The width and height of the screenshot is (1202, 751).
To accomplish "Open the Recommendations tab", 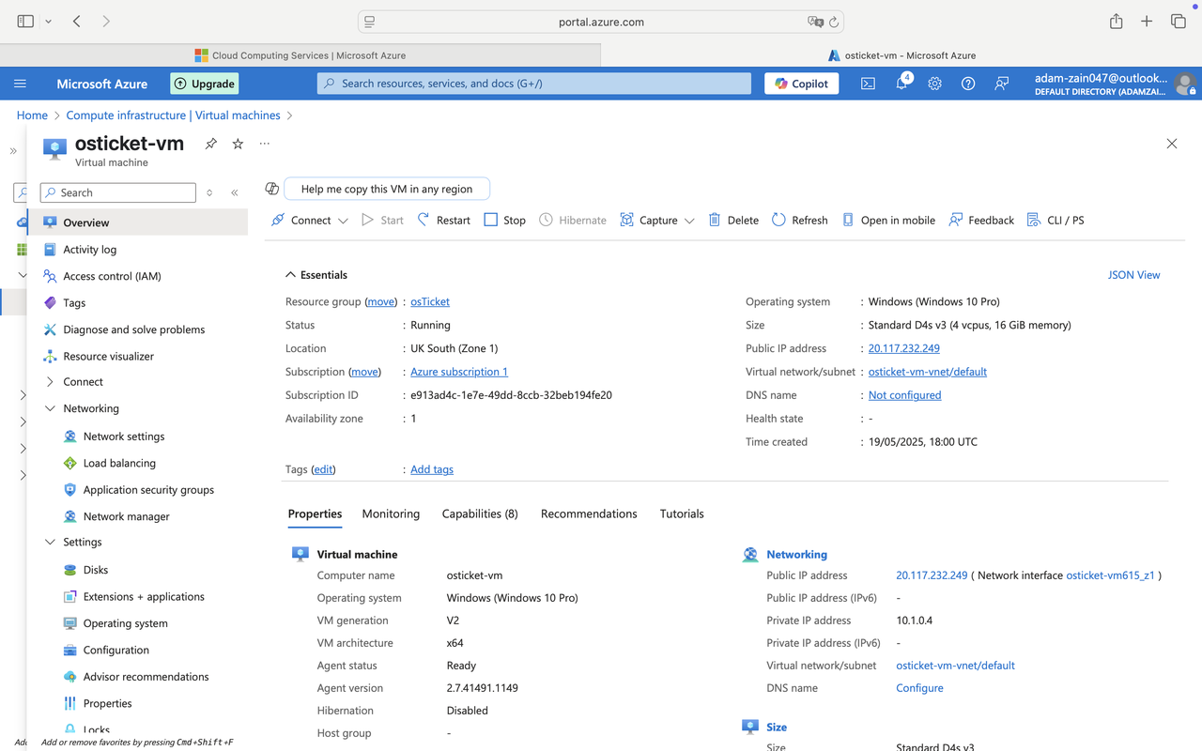I will click(589, 513).
